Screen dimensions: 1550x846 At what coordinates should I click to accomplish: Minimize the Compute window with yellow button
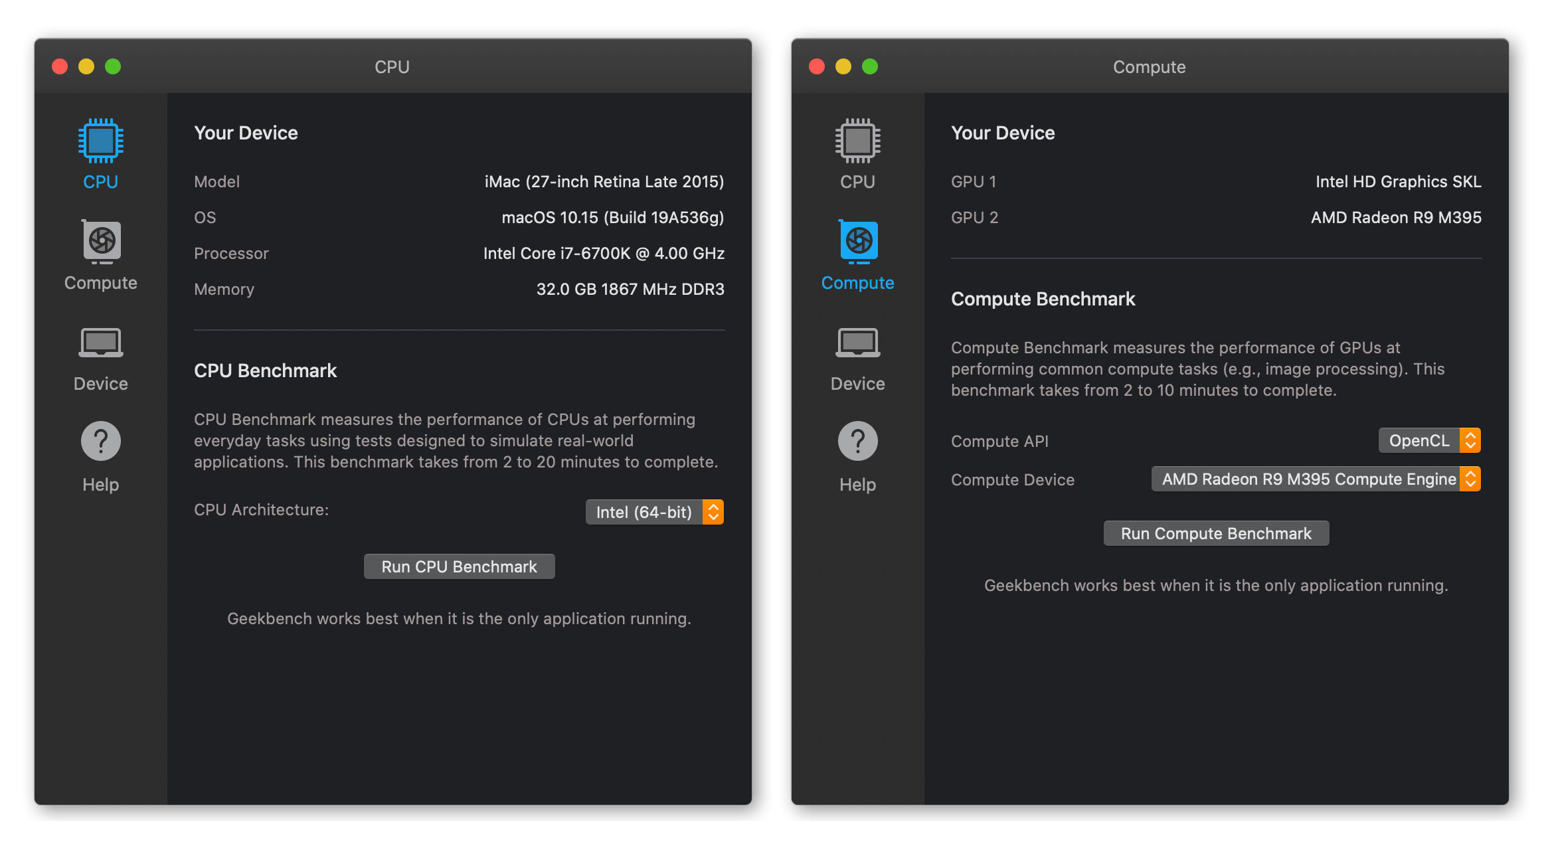[x=843, y=66]
